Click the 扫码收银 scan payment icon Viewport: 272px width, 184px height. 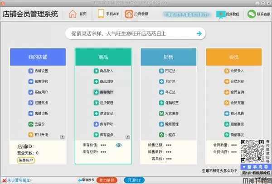[x=129, y=14]
